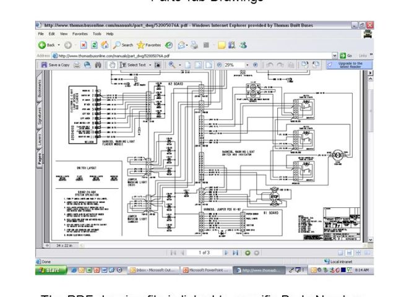The height and width of the screenshot is (297, 396).
Task: Click the page number field showing 1 of 3
Action: [x=203, y=252]
